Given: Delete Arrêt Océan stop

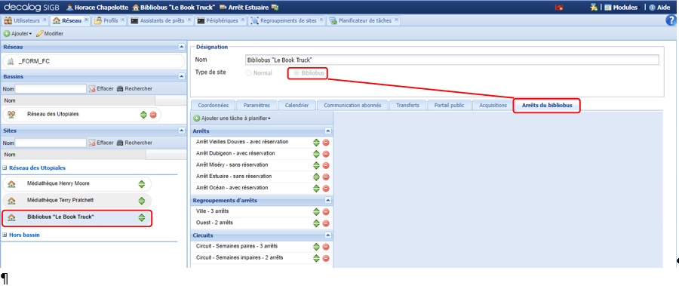Looking at the screenshot, I should point(326,188).
